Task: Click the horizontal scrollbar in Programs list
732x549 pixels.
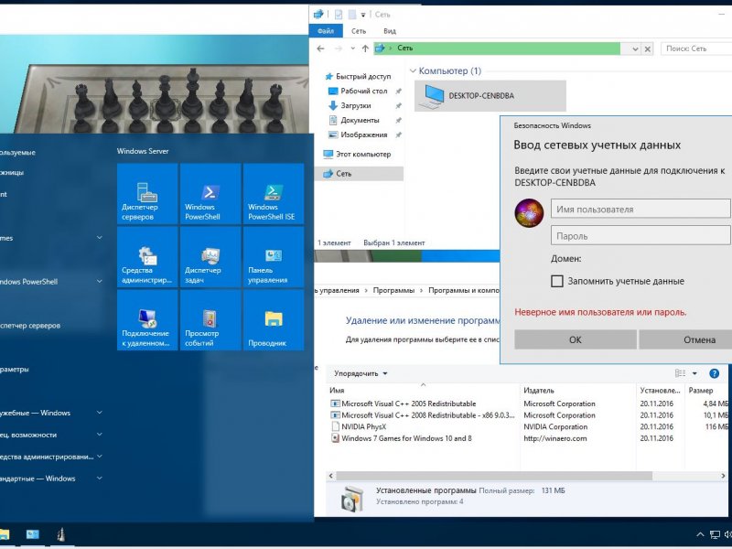Action: click(494, 476)
